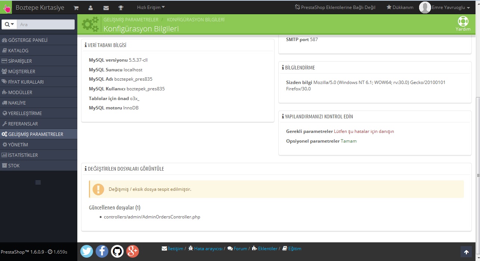
Task: Open the trophy icon in top bar
Action: point(121,7)
